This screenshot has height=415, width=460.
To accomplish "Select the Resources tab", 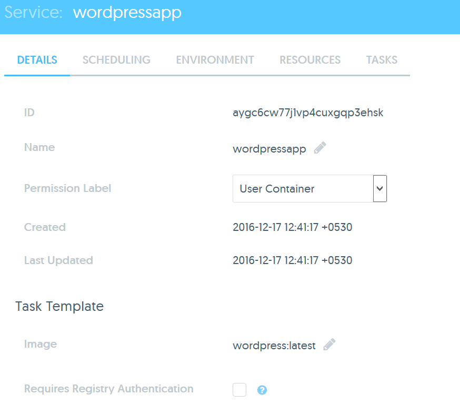I will pos(310,60).
